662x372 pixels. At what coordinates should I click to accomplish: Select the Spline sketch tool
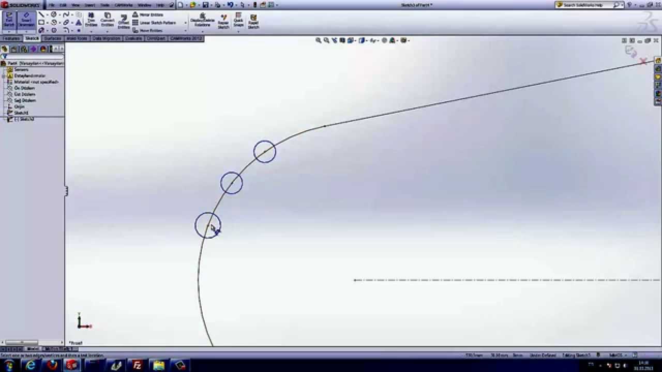(x=66, y=15)
